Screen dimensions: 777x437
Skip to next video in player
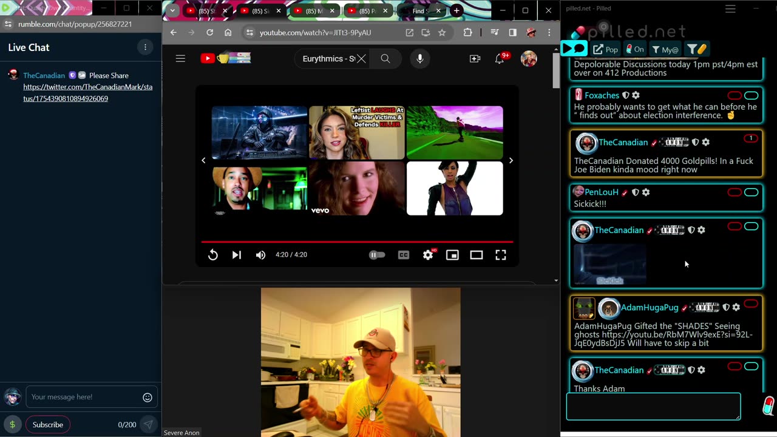[x=236, y=255]
